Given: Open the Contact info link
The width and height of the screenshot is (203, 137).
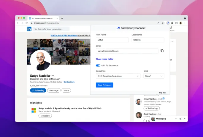Looking at the screenshot, I should (x=69, y=82).
